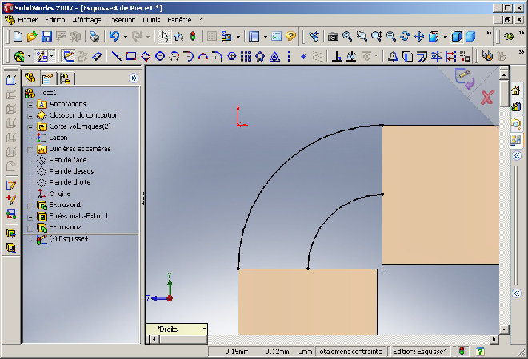Click the vertical scrollbar up arrow
This screenshot has height=359, width=528.
(x=504, y=74)
